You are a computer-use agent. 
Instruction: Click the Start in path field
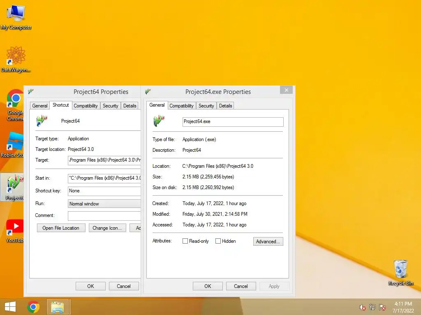click(x=104, y=178)
